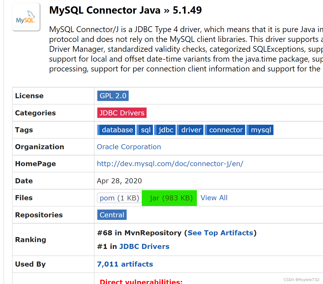Click the mysql tag
This screenshot has height=284, width=323.
tap(261, 130)
